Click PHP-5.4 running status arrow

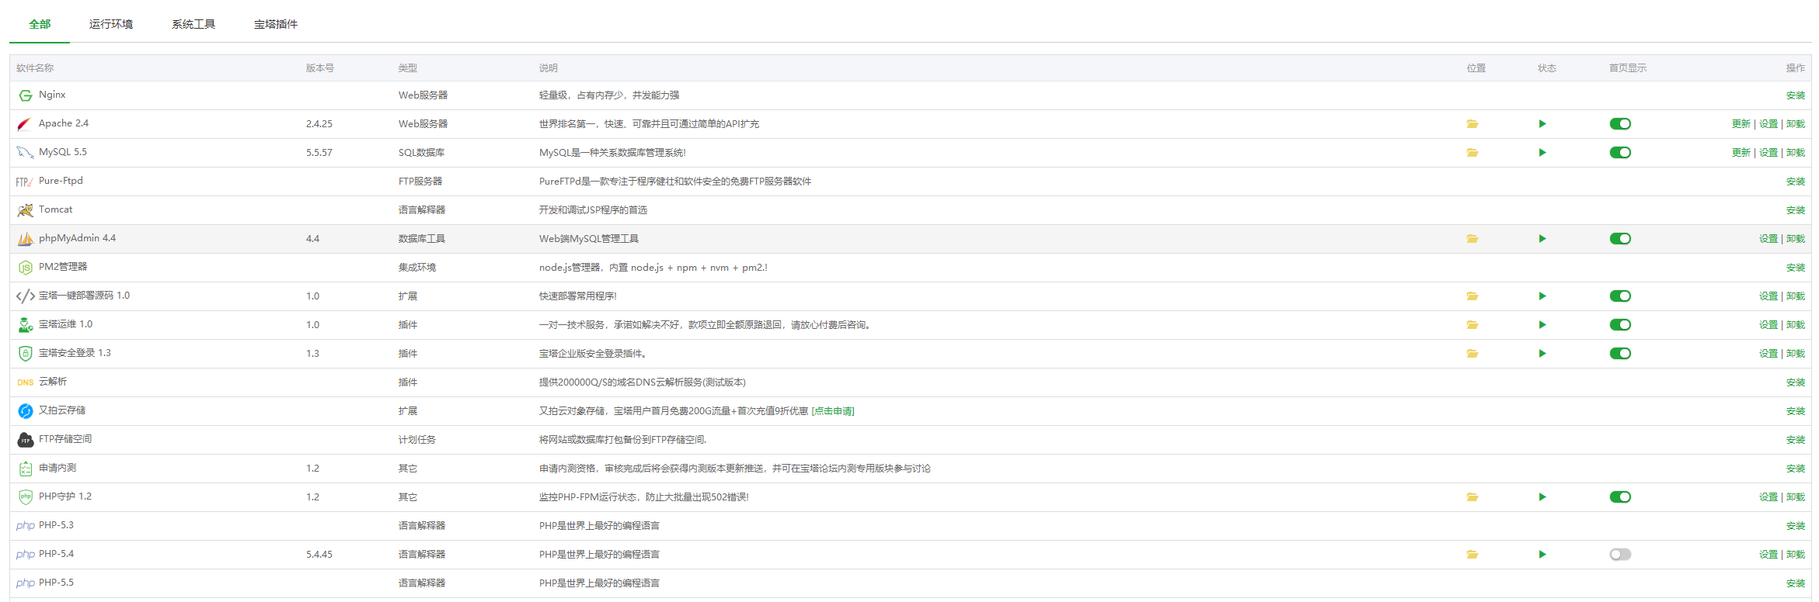[x=1542, y=555]
